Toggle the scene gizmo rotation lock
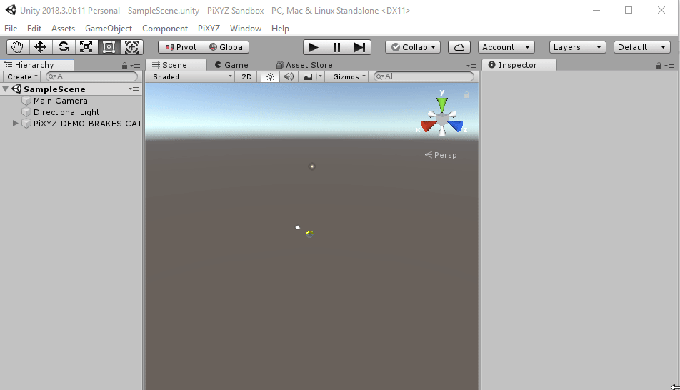Viewport: 680px width, 390px height. pos(466,94)
